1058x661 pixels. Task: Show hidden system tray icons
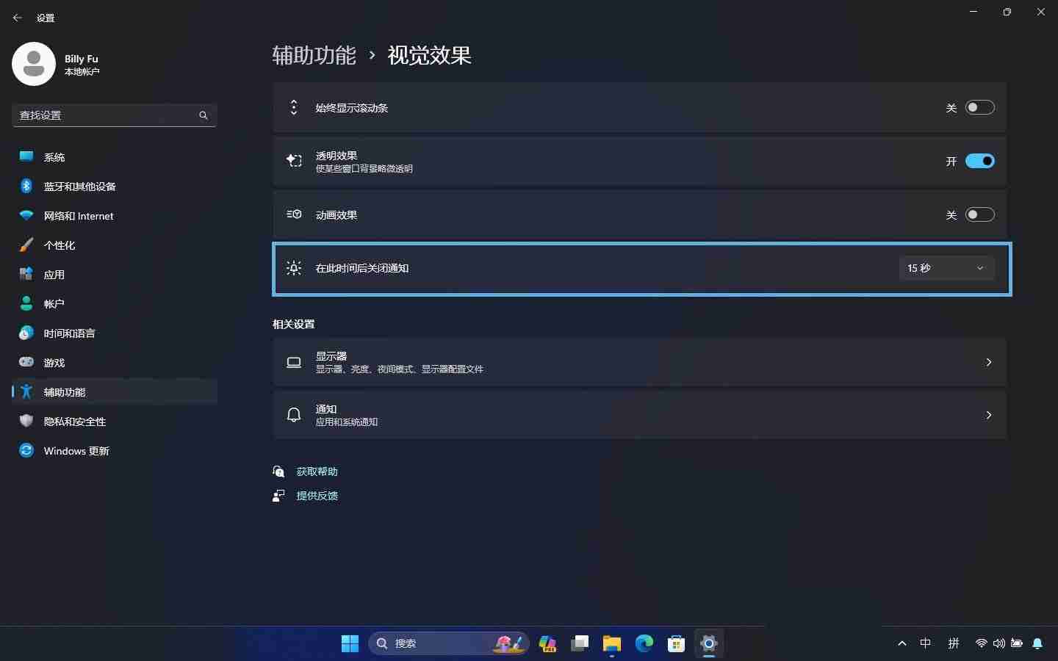[902, 643]
